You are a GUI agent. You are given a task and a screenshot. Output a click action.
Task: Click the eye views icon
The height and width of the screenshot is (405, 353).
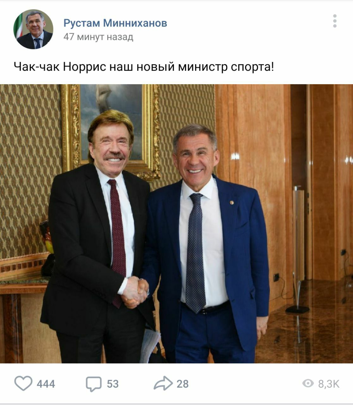click(x=308, y=383)
